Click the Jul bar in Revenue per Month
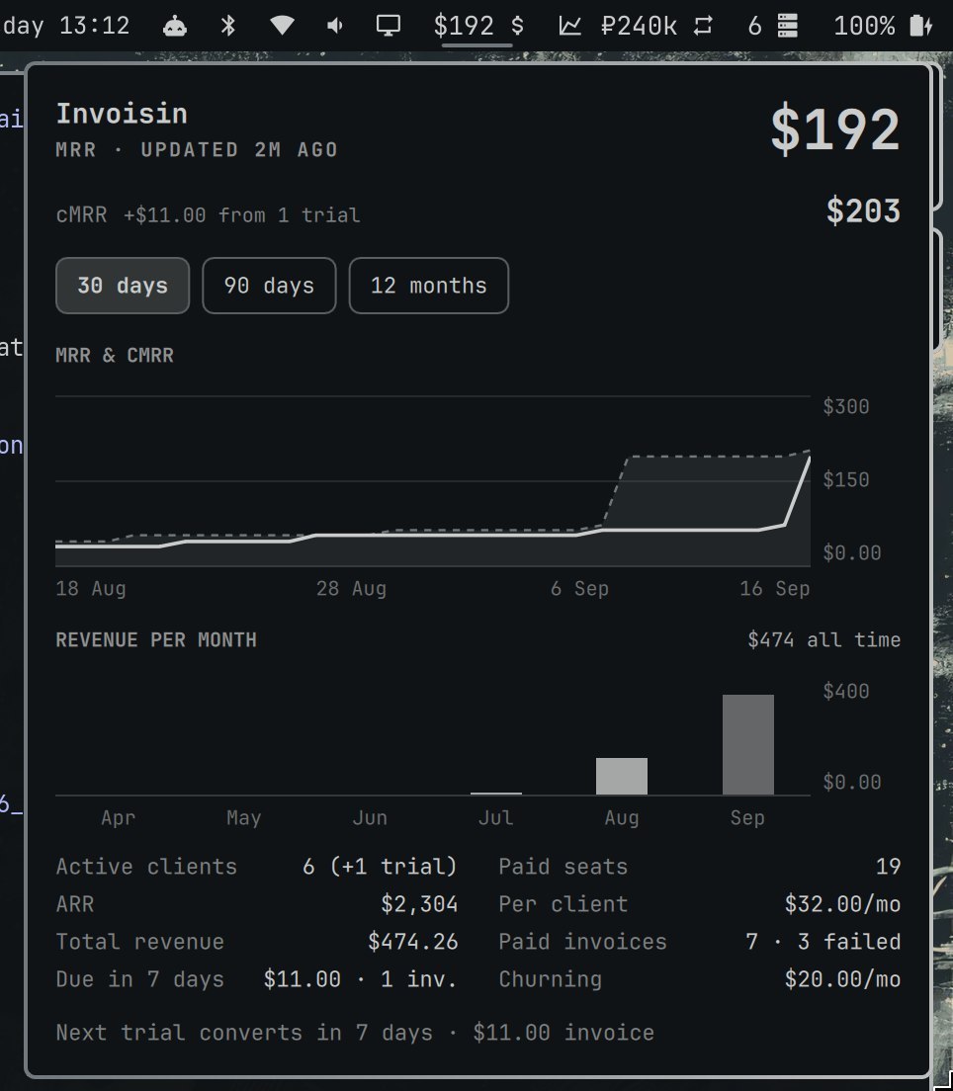The width and height of the screenshot is (953, 1091). pos(495,794)
